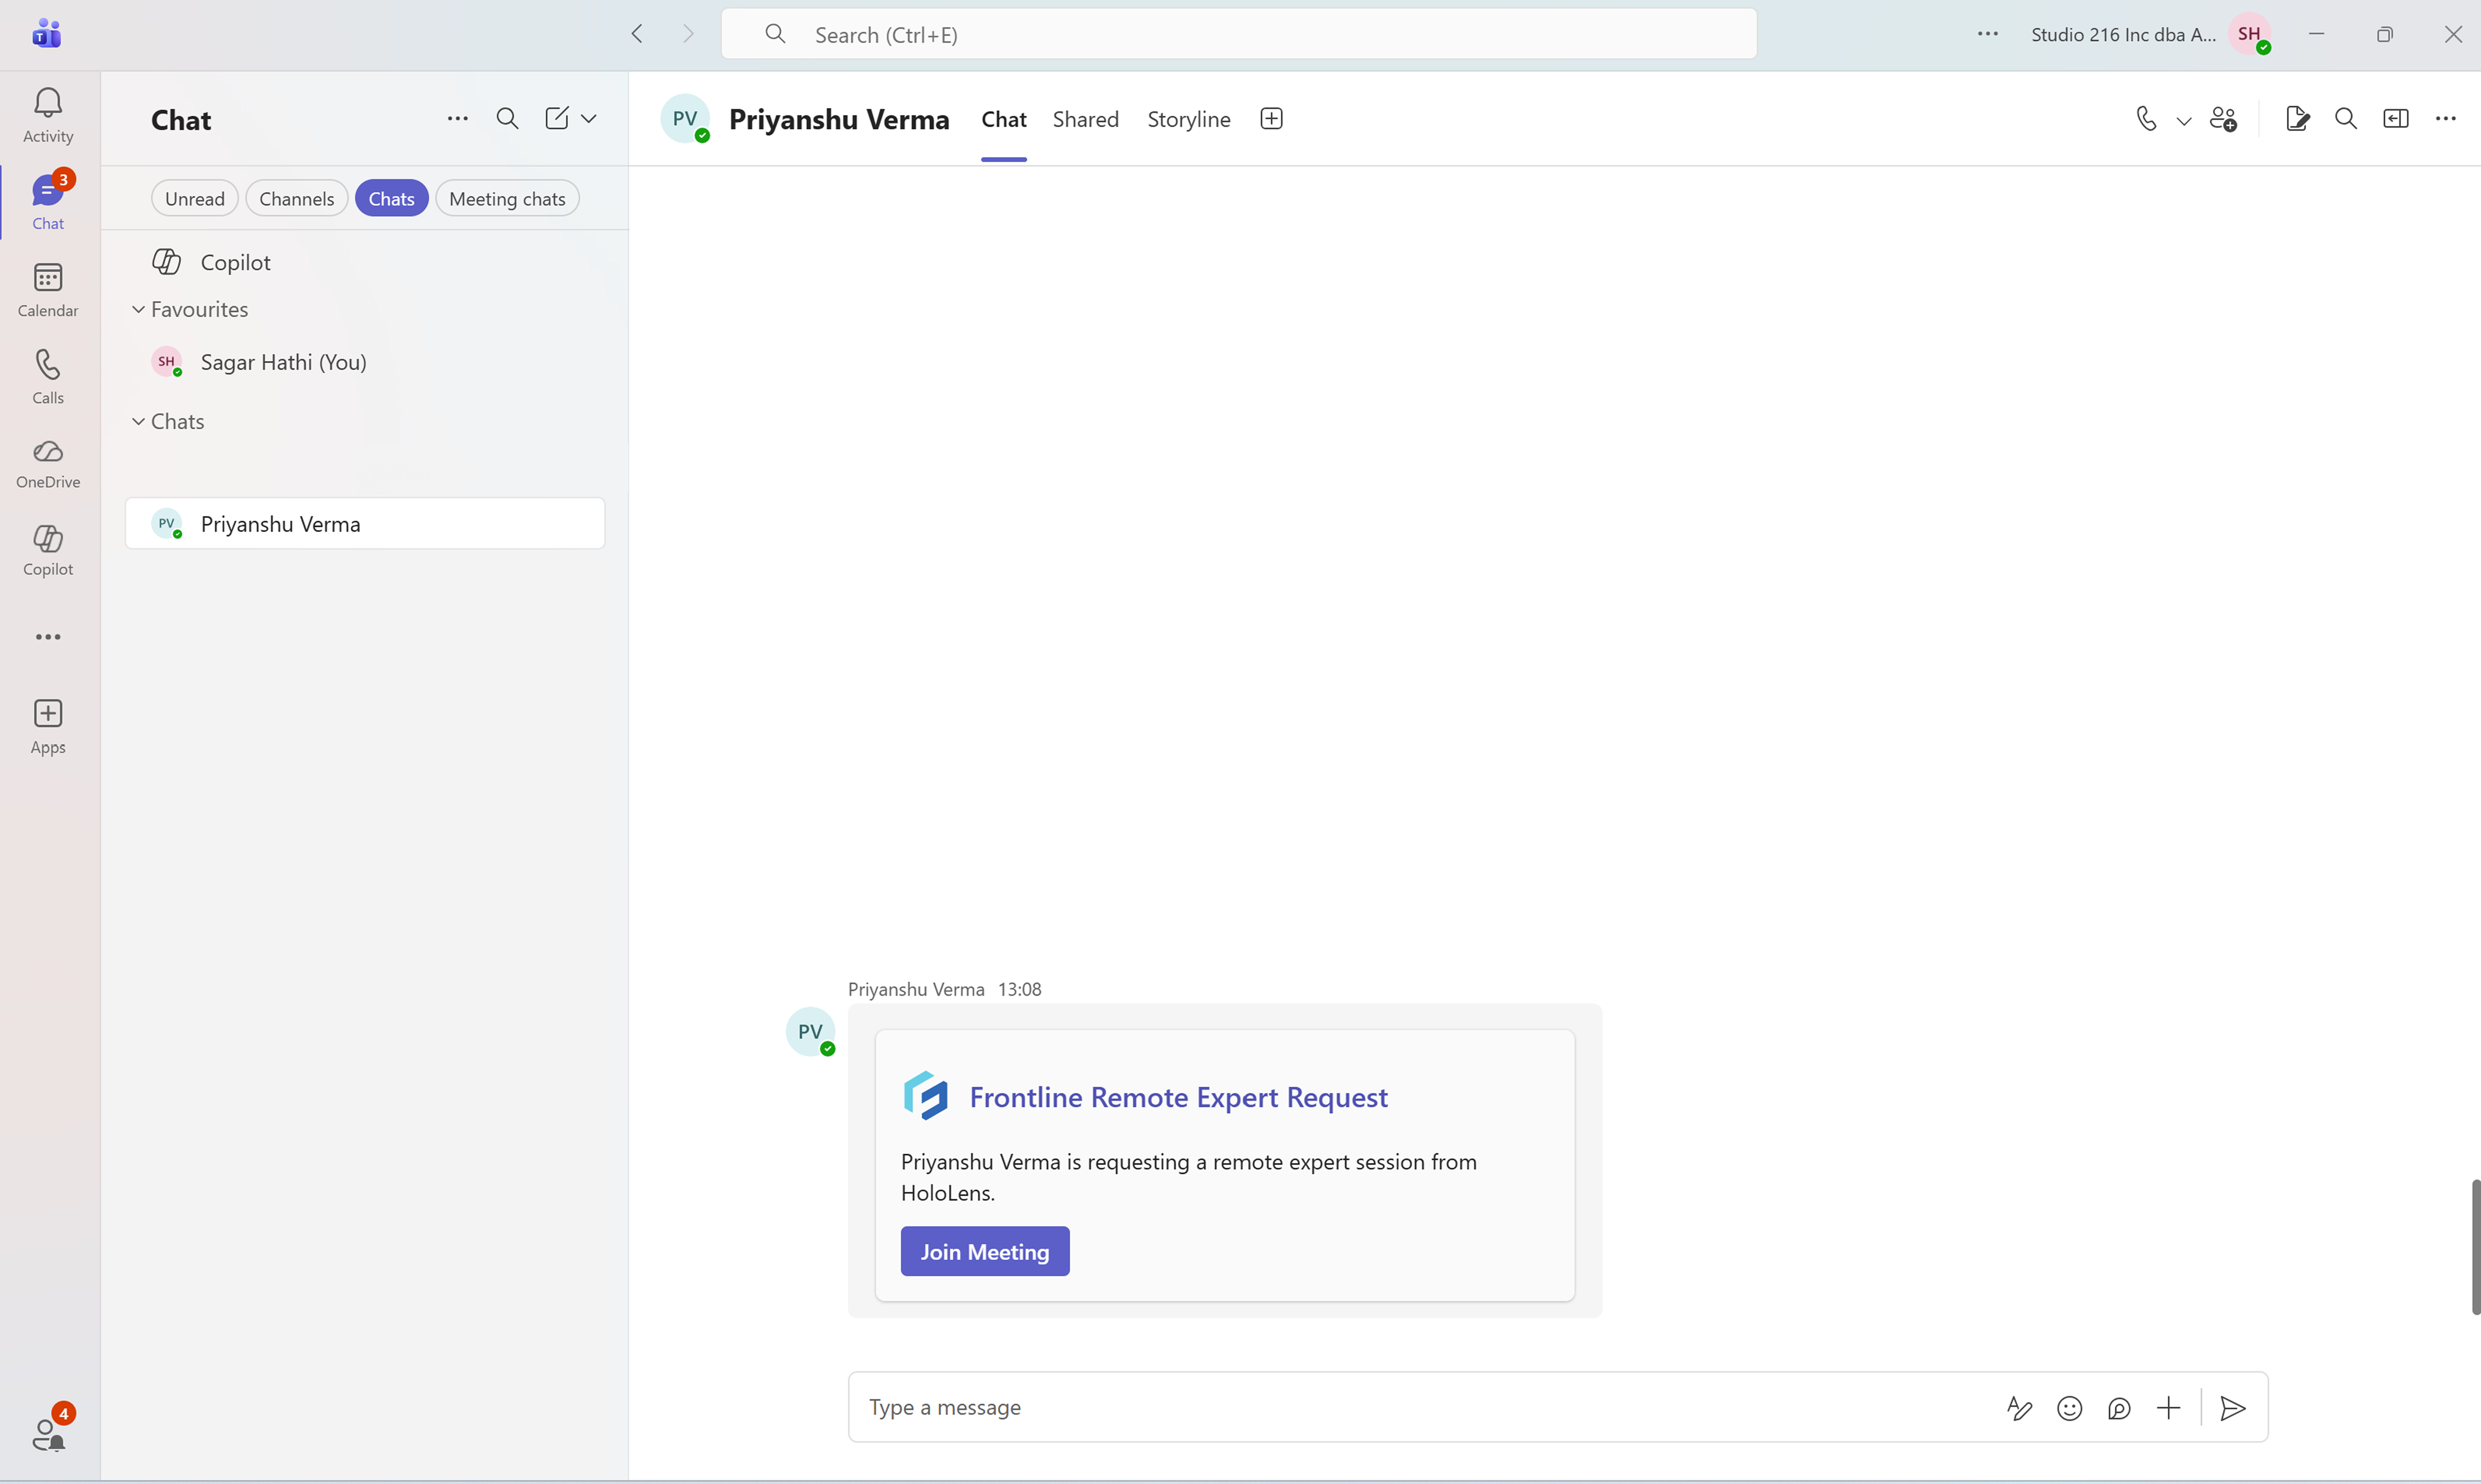This screenshot has width=2481, height=1484.
Task: Show more apps ellipsis in rail
Action: click(x=48, y=637)
